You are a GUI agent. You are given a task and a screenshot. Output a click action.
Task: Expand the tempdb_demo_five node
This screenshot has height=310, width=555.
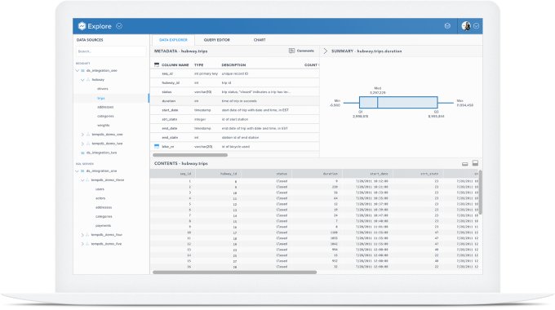[82, 244]
